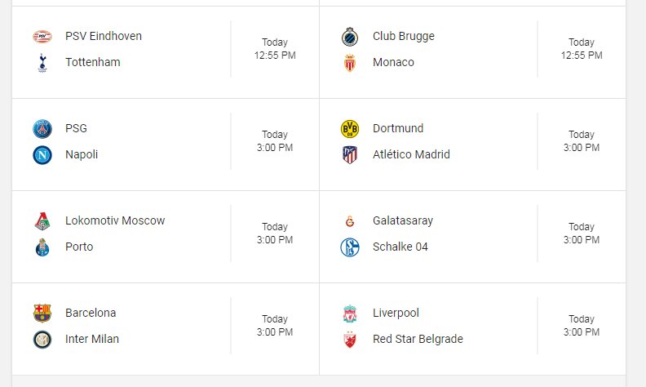Select the Club Brugge crest icon
The height and width of the screenshot is (387, 646).
(x=350, y=37)
